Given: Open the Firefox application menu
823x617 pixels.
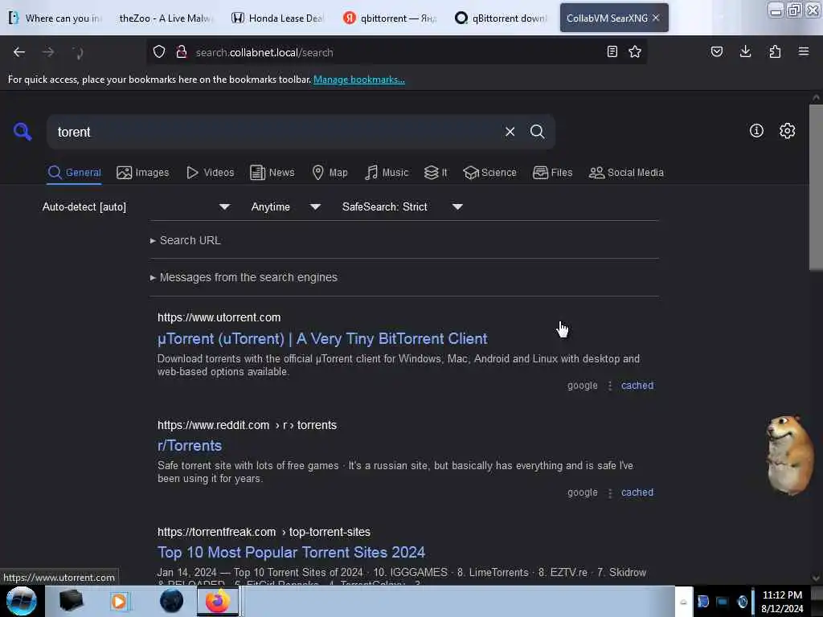Looking at the screenshot, I should [803, 51].
